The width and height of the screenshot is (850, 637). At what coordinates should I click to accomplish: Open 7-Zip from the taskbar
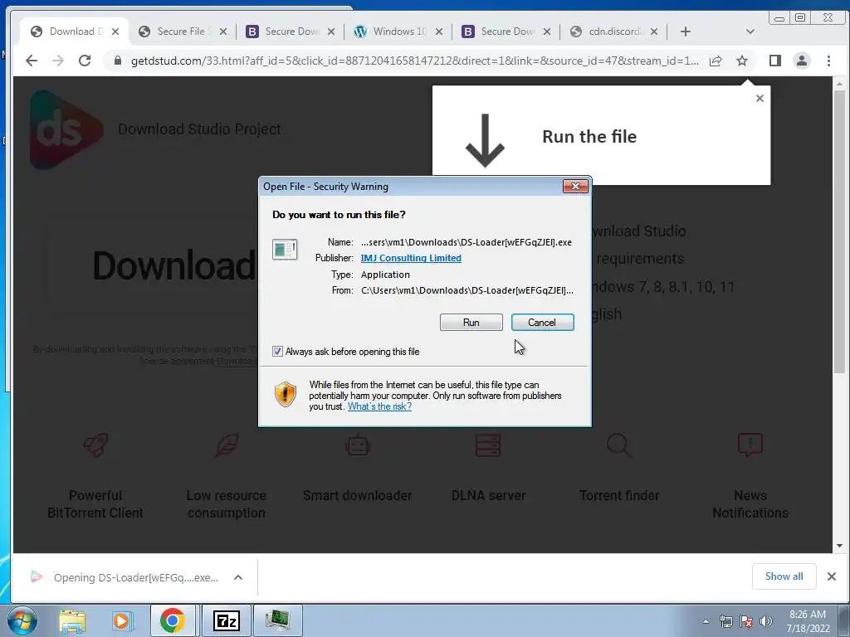tap(227, 620)
